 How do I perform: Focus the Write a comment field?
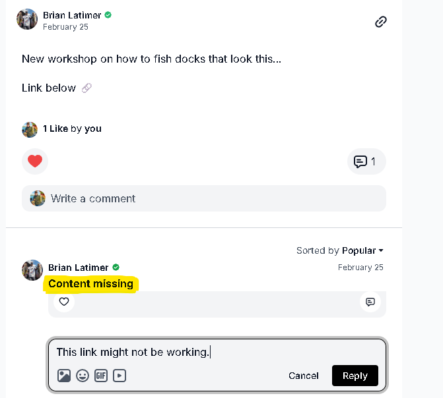(x=203, y=198)
